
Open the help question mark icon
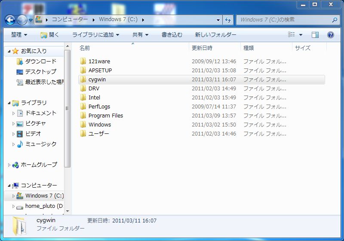330,35
